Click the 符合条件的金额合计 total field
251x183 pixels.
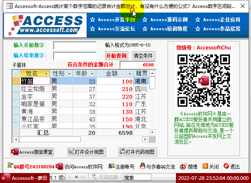[137, 65]
